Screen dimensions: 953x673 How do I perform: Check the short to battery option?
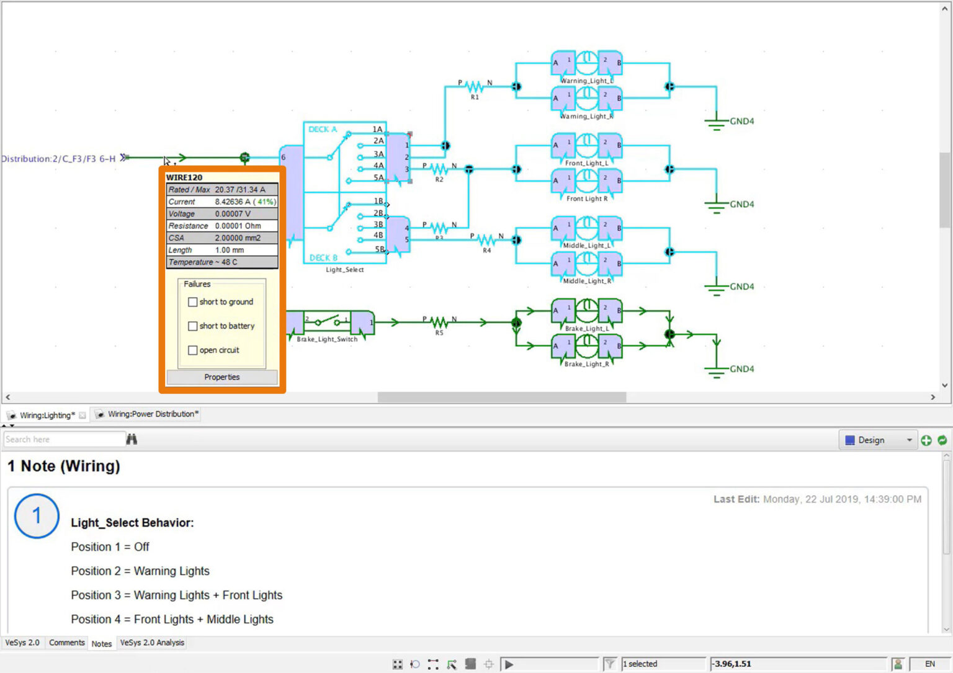tap(193, 326)
